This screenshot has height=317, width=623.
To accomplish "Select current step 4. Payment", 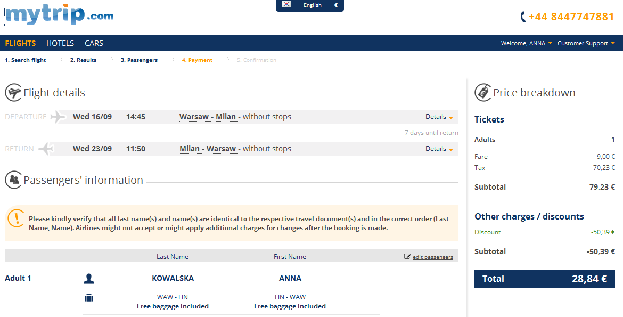I will (x=197, y=60).
